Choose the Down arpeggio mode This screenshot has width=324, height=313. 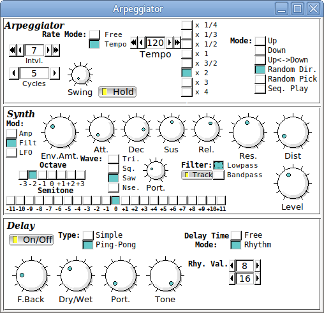point(260,50)
